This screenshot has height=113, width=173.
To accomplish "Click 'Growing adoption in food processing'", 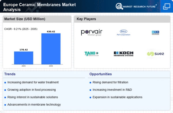I will click(31, 90).
